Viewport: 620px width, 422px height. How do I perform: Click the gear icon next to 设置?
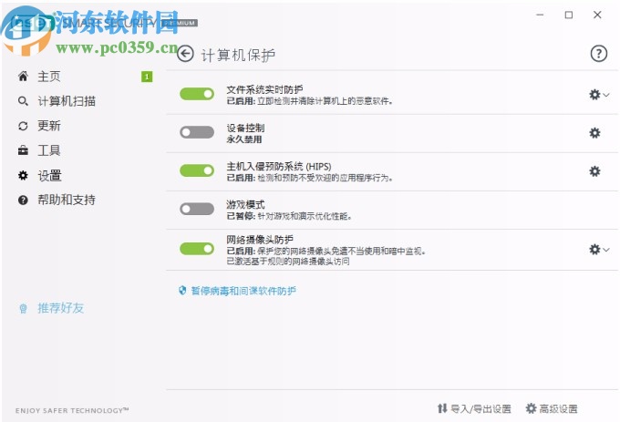click(x=23, y=175)
